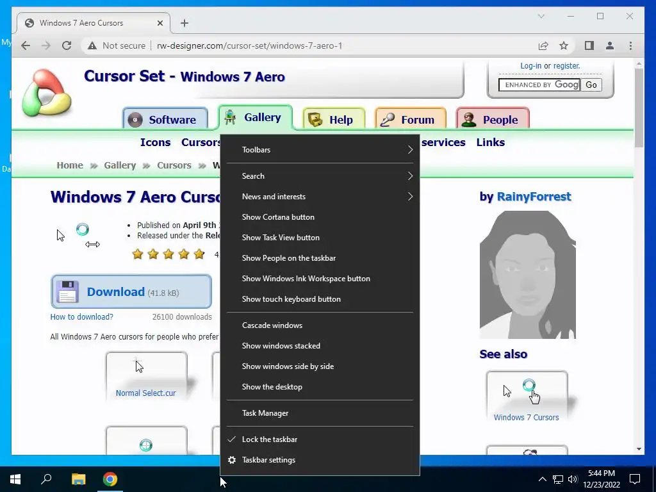This screenshot has height=492, width=656.
Task: Click the Links navigation link
Action: click(490, 142)
